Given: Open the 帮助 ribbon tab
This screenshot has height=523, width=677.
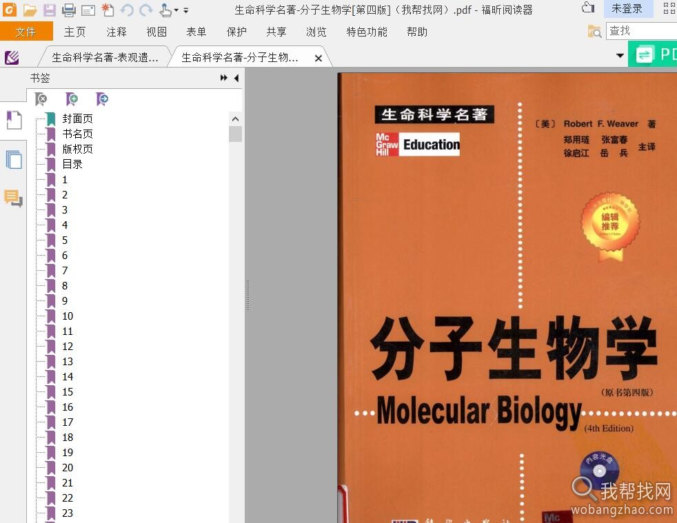Looking at the screenshot, I should click(417, 32).
